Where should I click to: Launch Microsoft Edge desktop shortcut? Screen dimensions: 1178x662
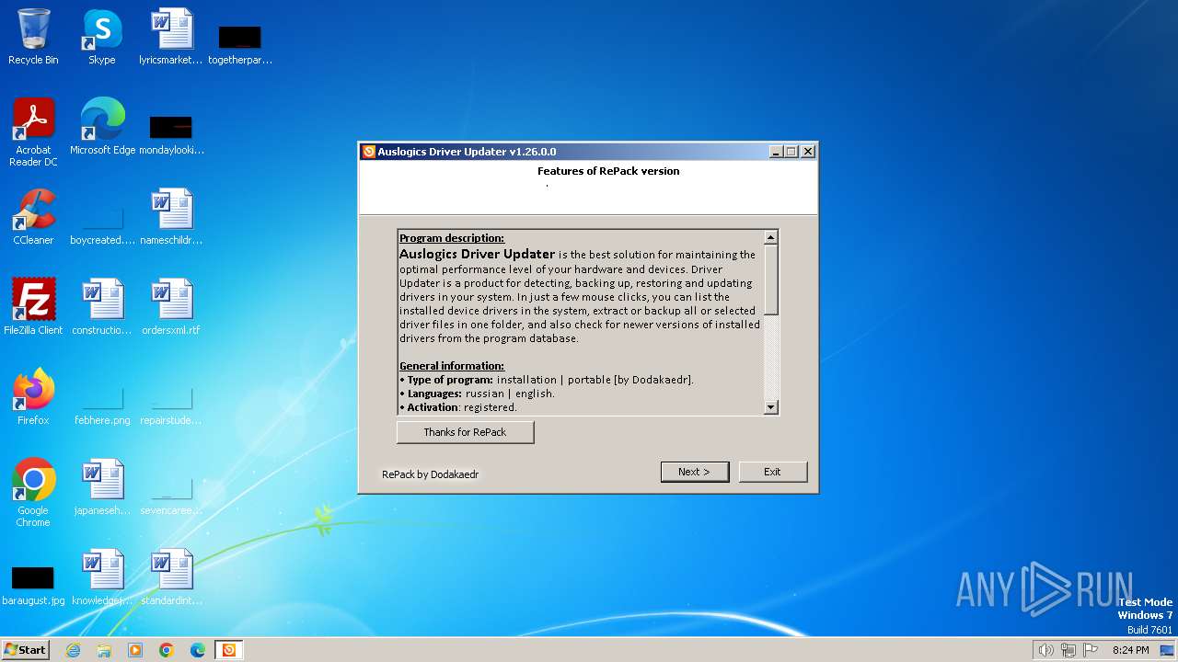coord(102,127)
